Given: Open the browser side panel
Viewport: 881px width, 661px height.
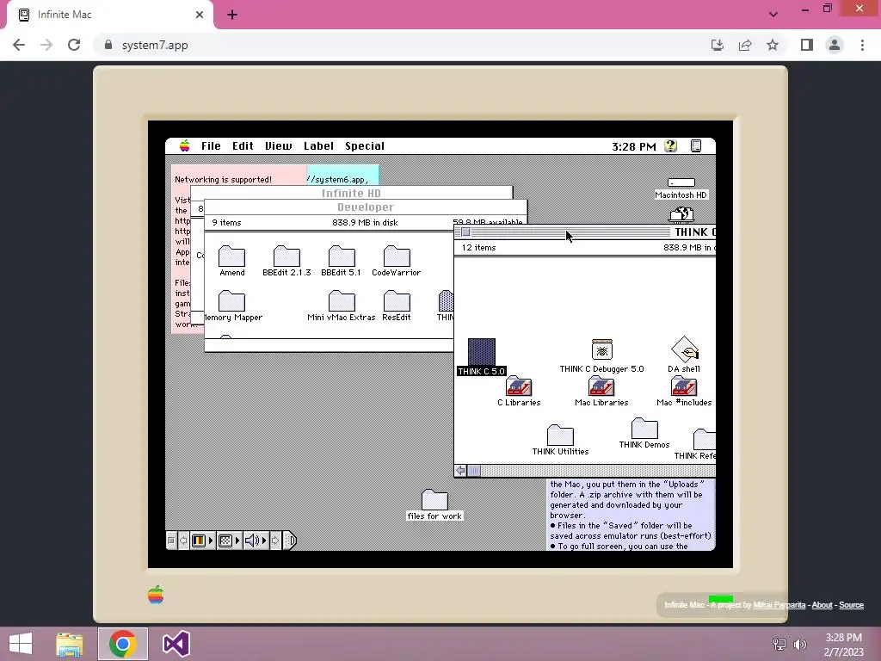Looking at the screenshot, I should 807,45.
